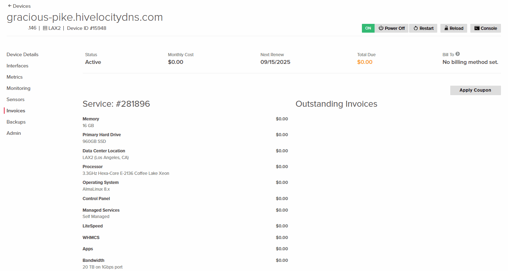Click the LAX2 facility server icon

(45, 28)
